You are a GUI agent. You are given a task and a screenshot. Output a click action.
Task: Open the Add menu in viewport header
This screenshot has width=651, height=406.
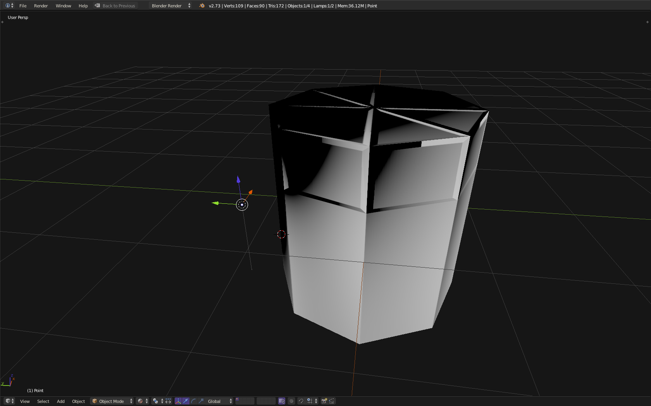[x=60, y=401]
